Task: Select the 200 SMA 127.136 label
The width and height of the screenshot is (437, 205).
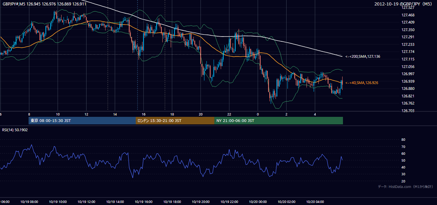Action: 363,56
